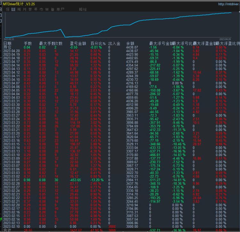Select the 2023.04.20 date row
The width and height of the screenshot is (240, 232).
tap(12, 51)
